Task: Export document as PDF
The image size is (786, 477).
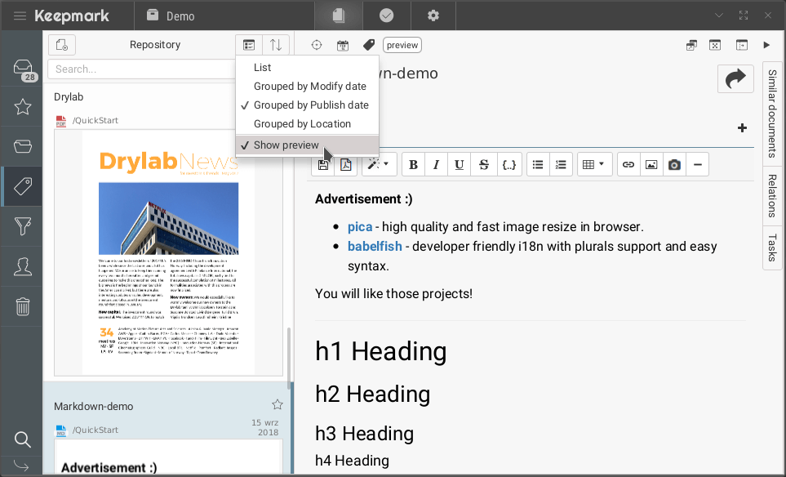Action: [346, 164]
